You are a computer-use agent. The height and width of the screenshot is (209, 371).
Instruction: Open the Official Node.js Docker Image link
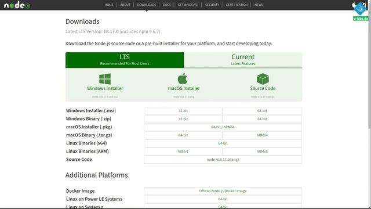pos(223,191)
